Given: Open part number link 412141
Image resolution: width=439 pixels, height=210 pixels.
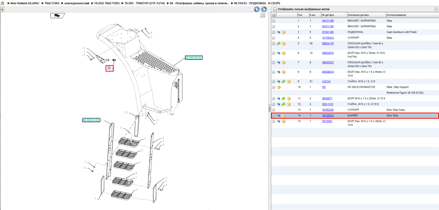Looking at the screenshot, I should tap(326, 82).
